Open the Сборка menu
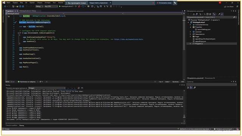 point(39,3)
